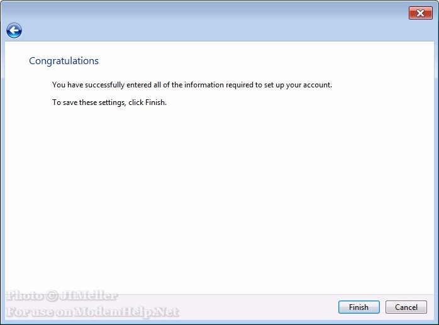Click the 'To save these settings' instruction text

(x=109, y=102)
